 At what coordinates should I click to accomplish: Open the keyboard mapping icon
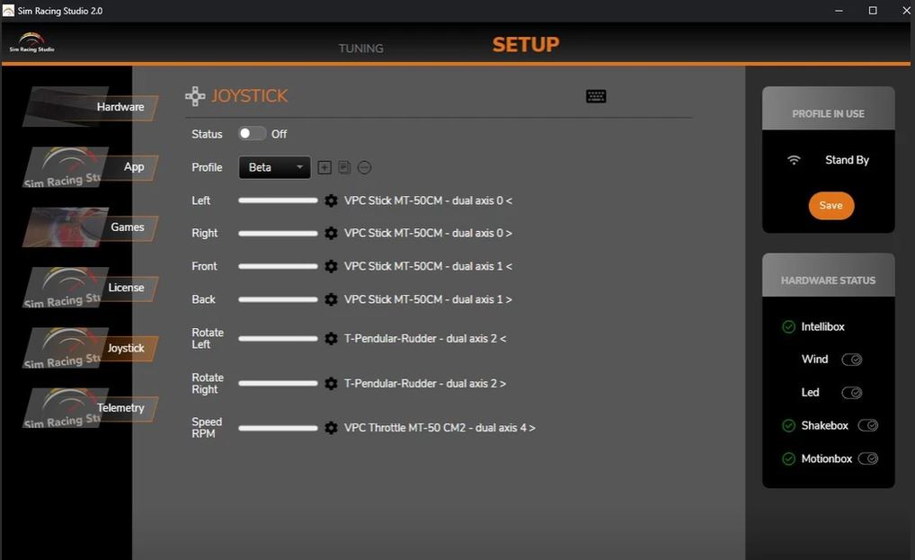596,96
